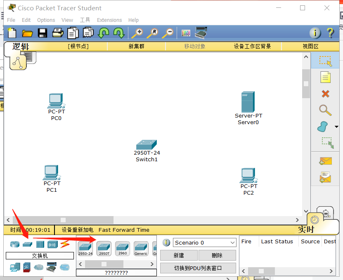Click the Paste toolbar icon

tap(88, 33)
